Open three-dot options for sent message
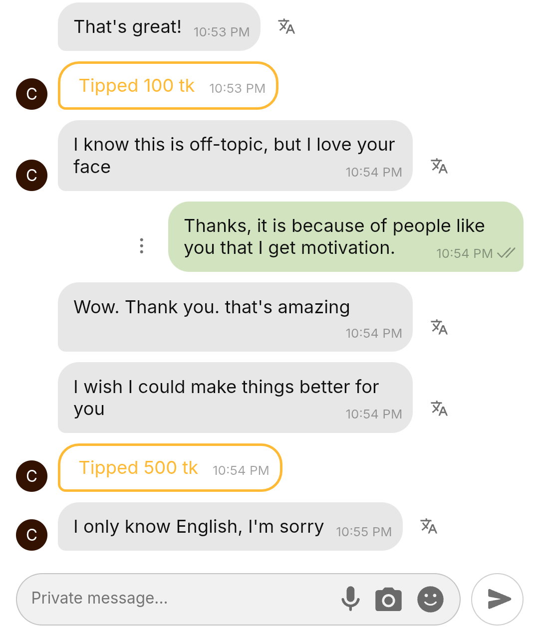Viewport: 539px width, 630px height. click(142, 246)
